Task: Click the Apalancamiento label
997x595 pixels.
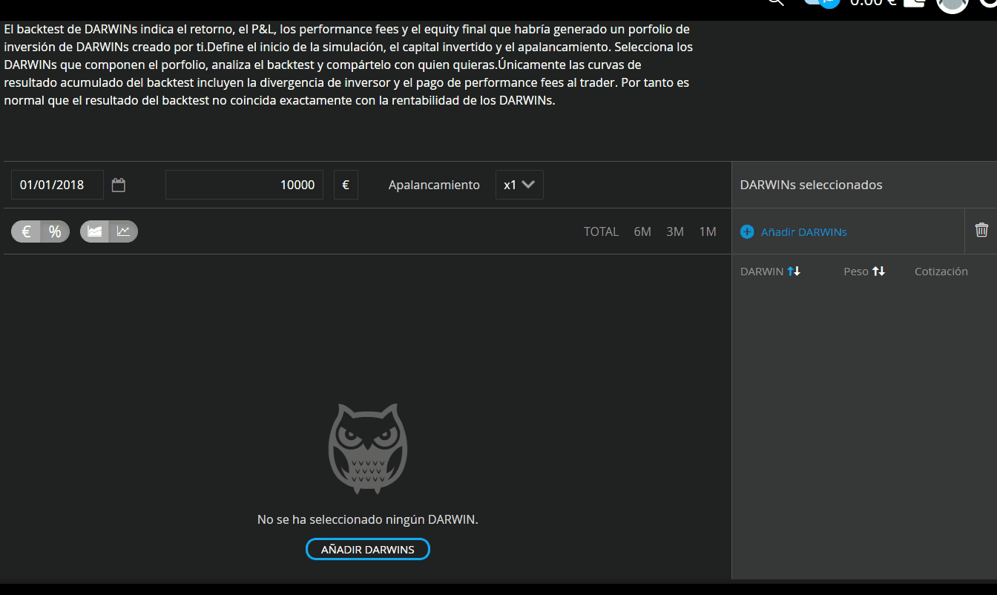Action: (x=434, y=185)
